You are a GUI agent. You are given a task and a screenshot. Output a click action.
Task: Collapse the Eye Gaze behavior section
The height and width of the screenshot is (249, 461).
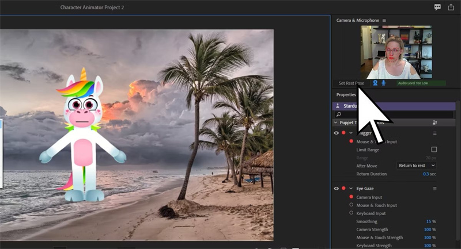click(350, 189)
